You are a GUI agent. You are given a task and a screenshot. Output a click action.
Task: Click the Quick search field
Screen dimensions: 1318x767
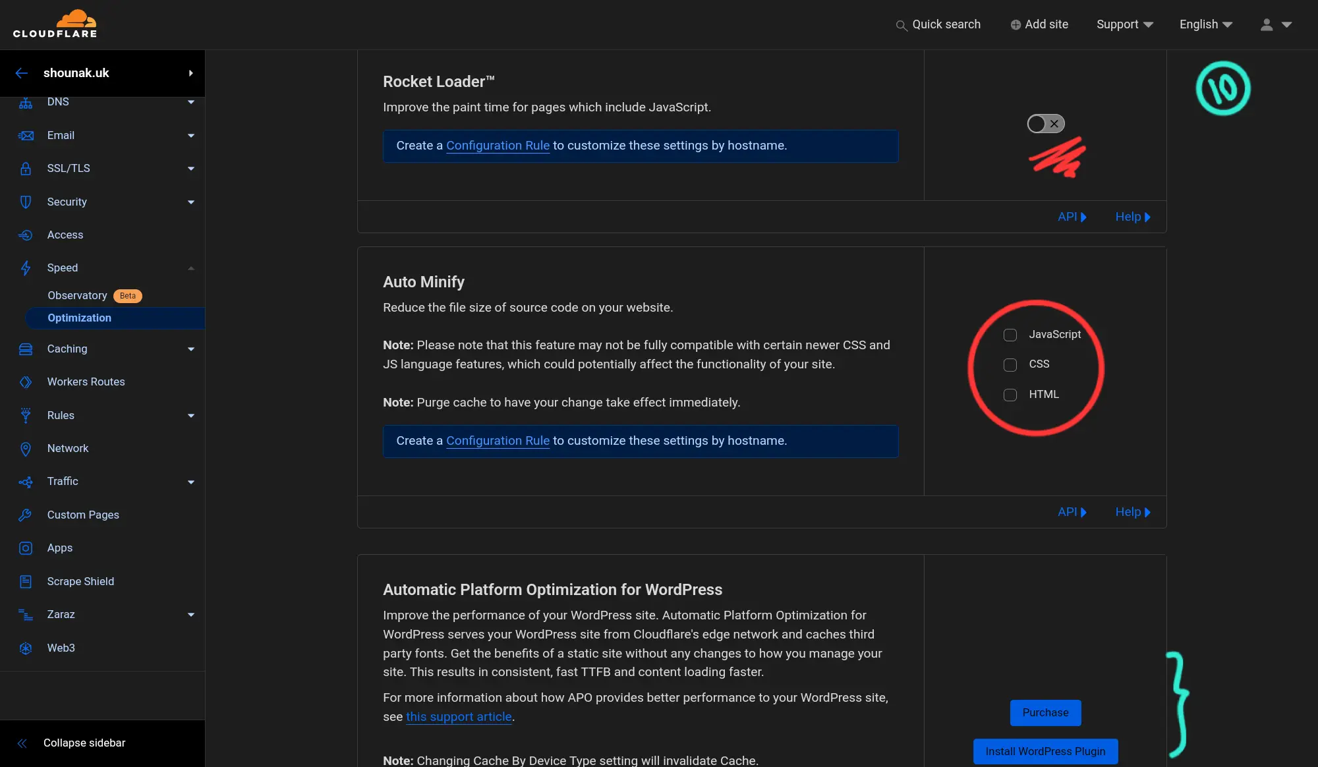coord(938,24)
